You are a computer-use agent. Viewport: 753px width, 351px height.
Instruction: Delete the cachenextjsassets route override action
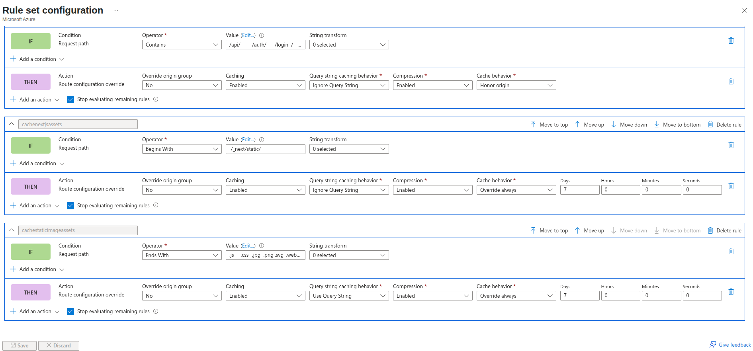pos(731,186)
